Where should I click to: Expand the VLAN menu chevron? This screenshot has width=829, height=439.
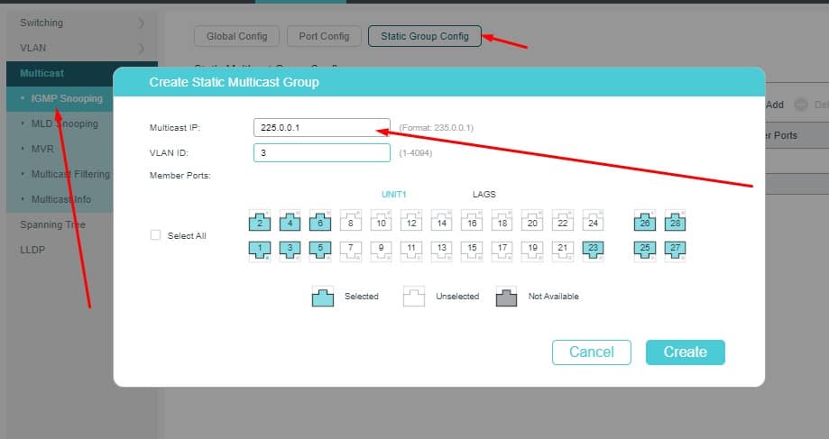141,49
